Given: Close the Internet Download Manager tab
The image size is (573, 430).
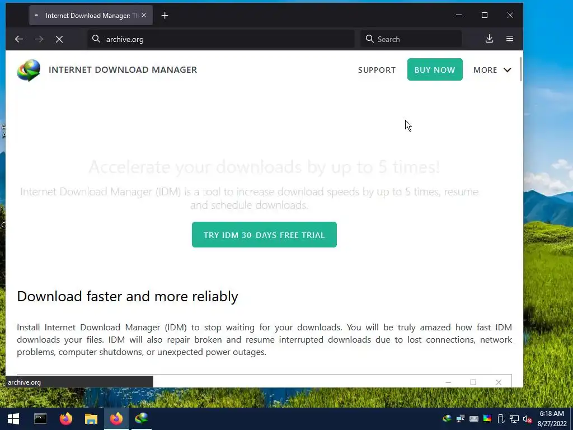Looking at the screenshot, I should pos(144,15).
